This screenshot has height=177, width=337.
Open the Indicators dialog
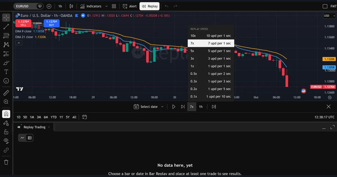[91, 6]
